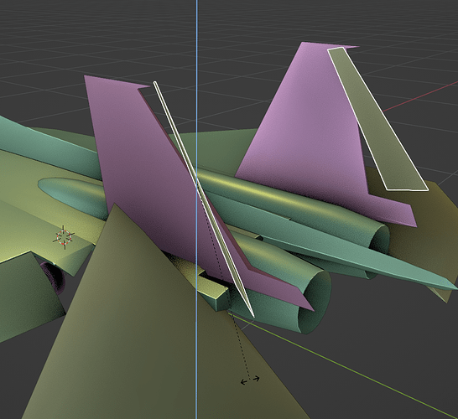458x419 pixels.
Task: Select the near engine nozzle opening
Action: [314, 303]
